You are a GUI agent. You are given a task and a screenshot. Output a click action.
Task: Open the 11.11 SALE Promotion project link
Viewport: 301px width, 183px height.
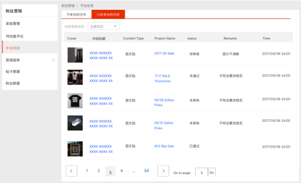[x=163, y=78]
